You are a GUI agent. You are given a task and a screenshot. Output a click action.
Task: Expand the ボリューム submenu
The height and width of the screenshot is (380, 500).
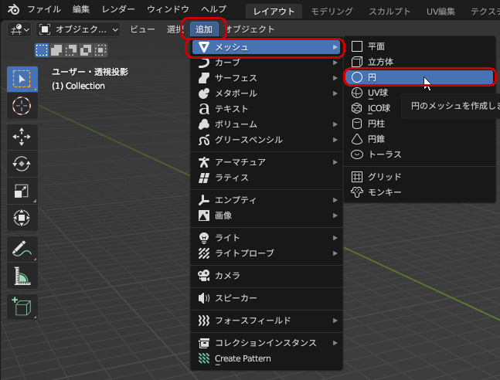(267, 124)
